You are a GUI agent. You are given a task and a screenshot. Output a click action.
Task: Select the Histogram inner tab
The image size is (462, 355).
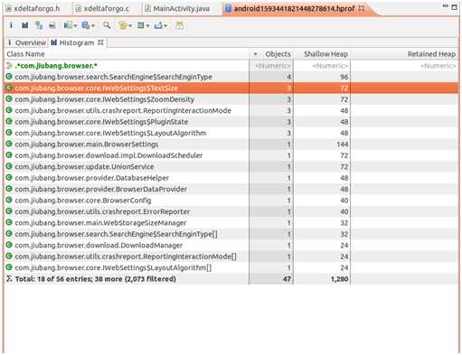77,42
